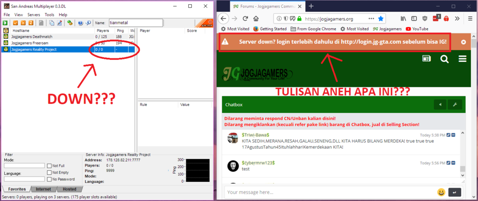Select the Jogjagamers Freeroam server row
The height and width of the screenshot is (201, 478).
[68, 43]
